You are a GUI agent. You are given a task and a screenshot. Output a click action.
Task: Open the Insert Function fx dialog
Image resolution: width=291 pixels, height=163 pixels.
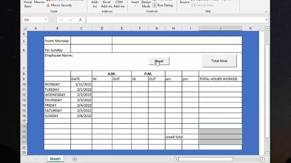[x=80, y=20]
